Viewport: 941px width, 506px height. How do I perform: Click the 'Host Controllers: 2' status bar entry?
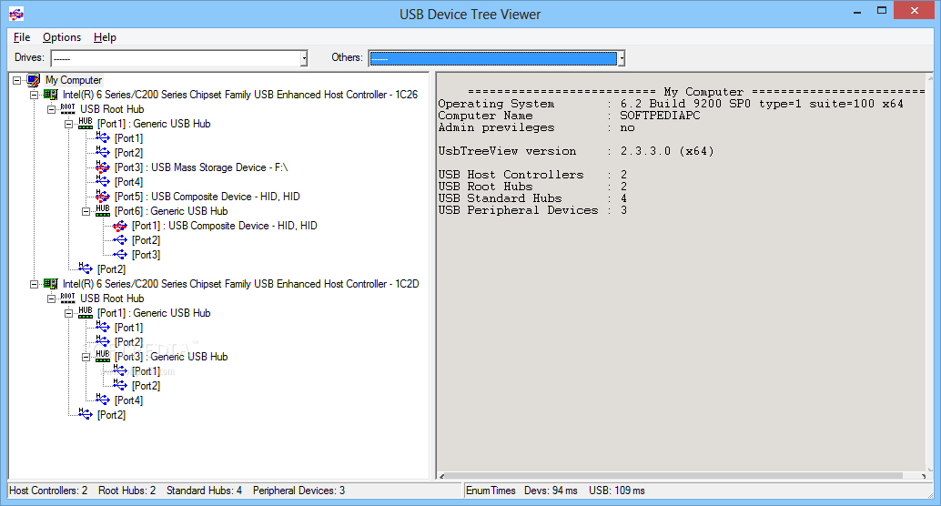[48, 491]
